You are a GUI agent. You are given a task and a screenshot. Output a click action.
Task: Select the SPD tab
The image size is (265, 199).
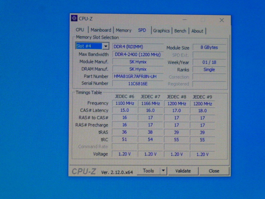click(142, 30)
